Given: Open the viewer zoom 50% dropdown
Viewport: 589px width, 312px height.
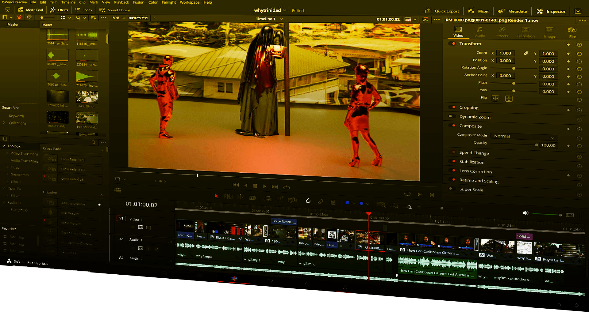Looking at the screenshot, I should 119,18.
